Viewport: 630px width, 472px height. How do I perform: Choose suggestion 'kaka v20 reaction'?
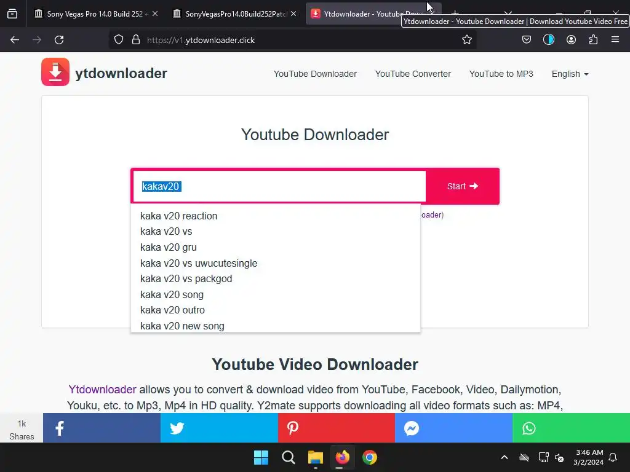point(276,216)
